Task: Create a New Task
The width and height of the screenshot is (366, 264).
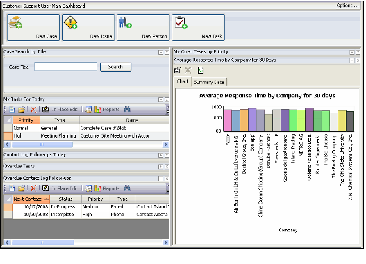Action: coord(199,27)
